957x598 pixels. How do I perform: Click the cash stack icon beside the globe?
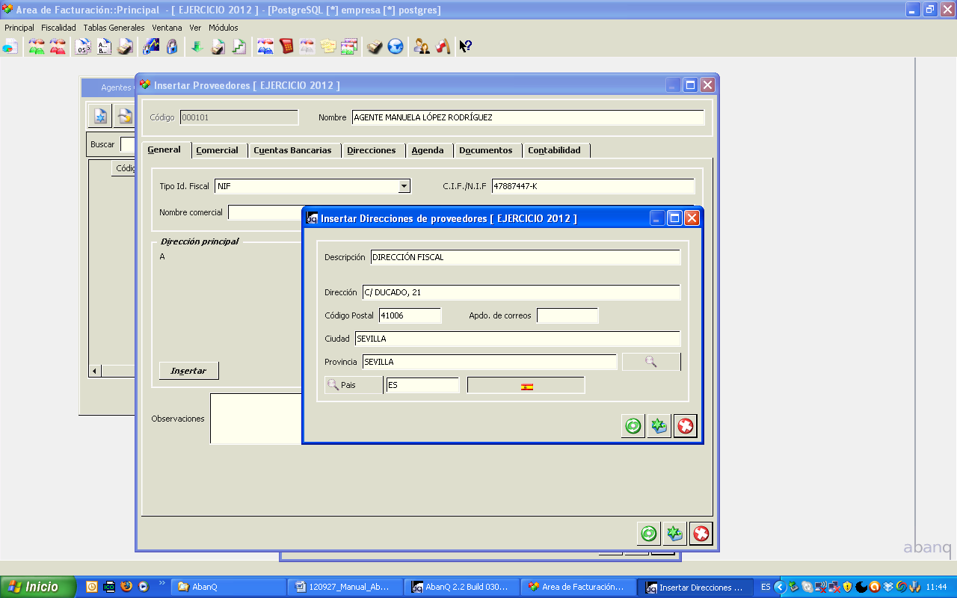pyautogui.click(x=375, y=46)
